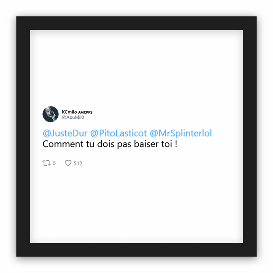Click the AMCPPS text beside KCmilo

(x=85, y=112)
